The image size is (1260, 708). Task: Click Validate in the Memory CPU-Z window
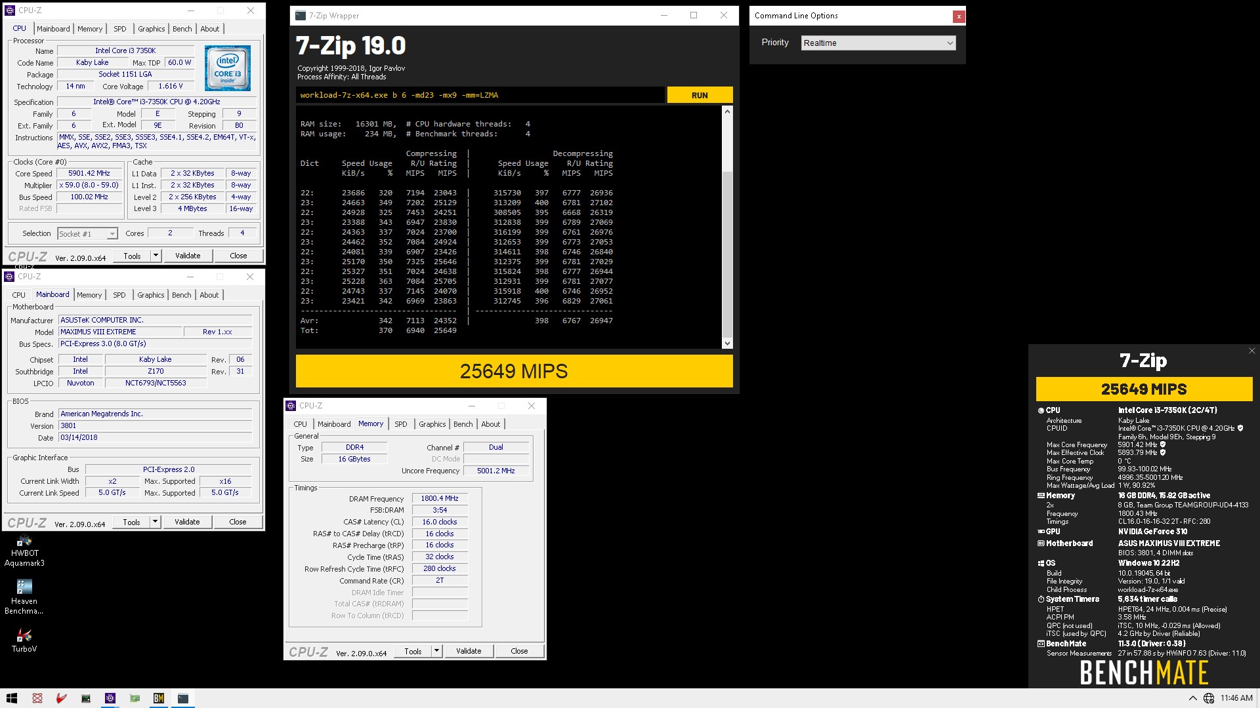pyautogui.click(x=469, y=651)
